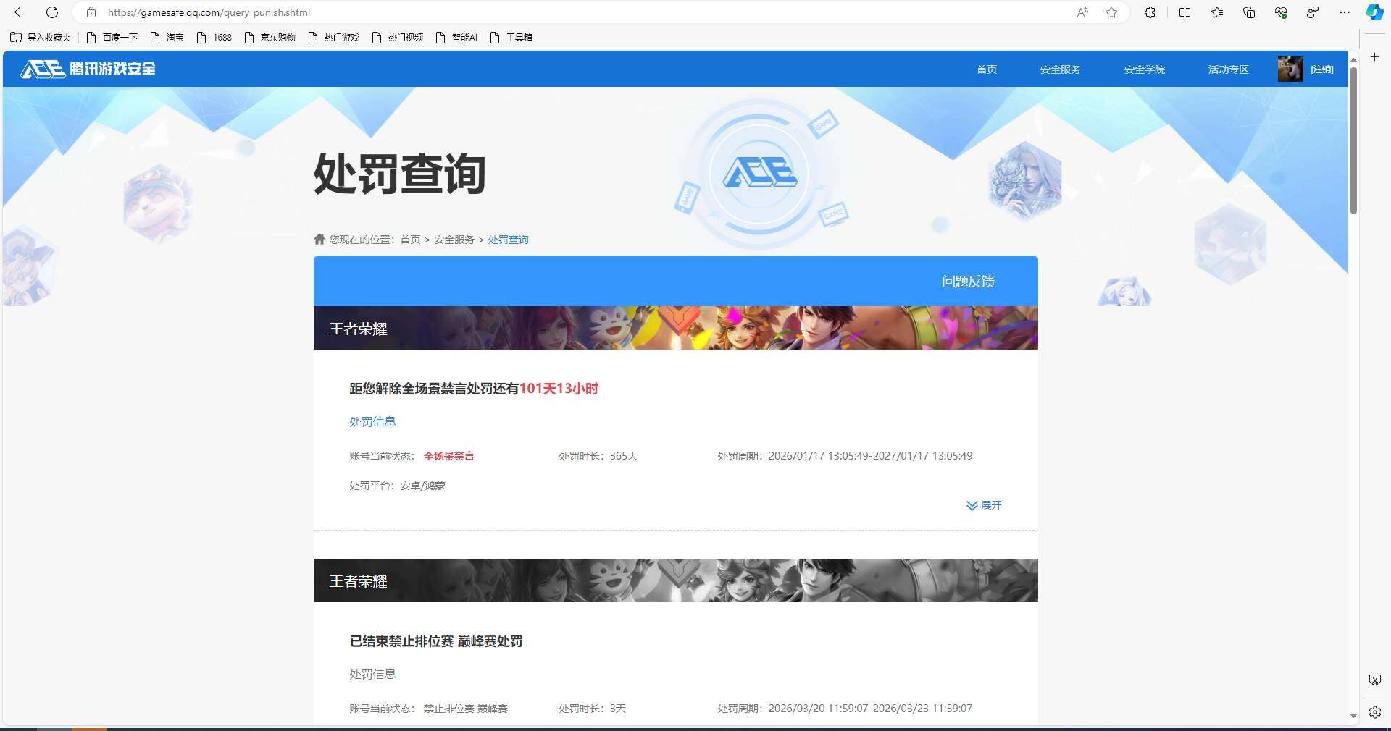Click the 禁止排位赛 巅峰赛 status text
The image size is (1391, 731).
coord(466,709)
